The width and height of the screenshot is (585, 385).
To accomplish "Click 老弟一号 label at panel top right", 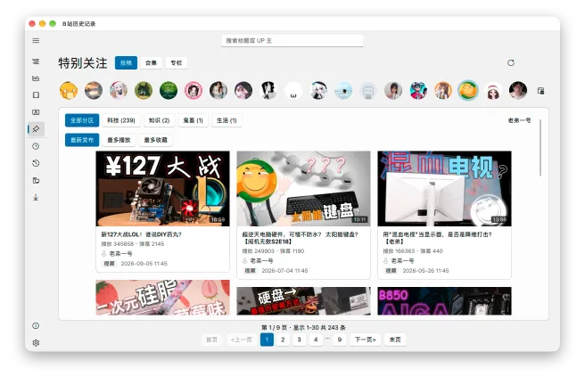I will (x=519, y=120).
